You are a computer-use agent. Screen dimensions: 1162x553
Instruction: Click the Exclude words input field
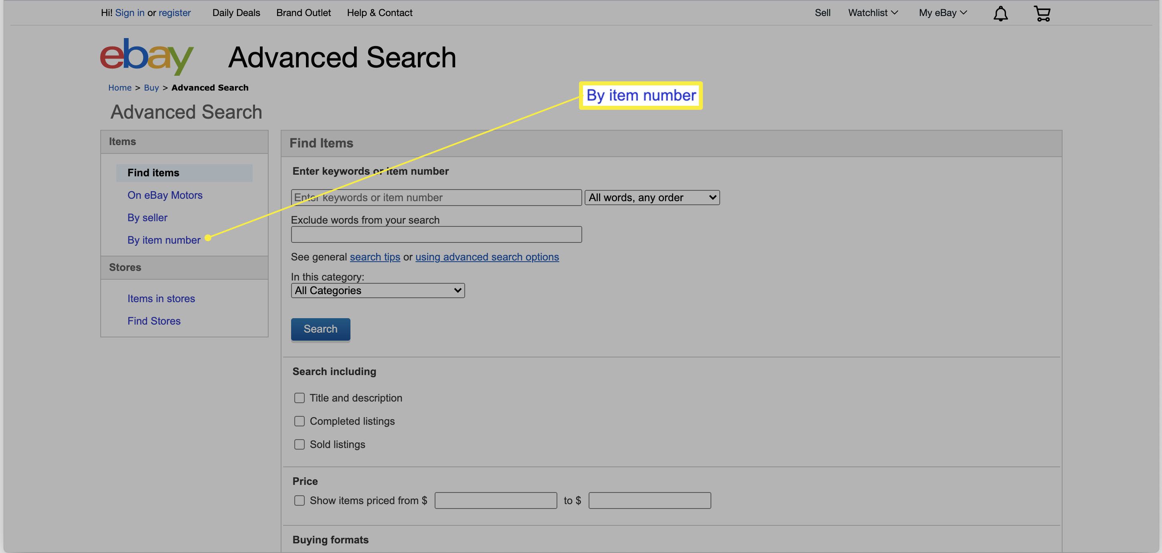(x=436, y=234)
